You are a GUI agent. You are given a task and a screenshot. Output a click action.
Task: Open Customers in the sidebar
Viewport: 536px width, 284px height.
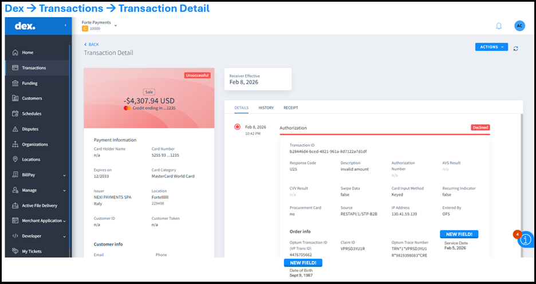point(31,98)
